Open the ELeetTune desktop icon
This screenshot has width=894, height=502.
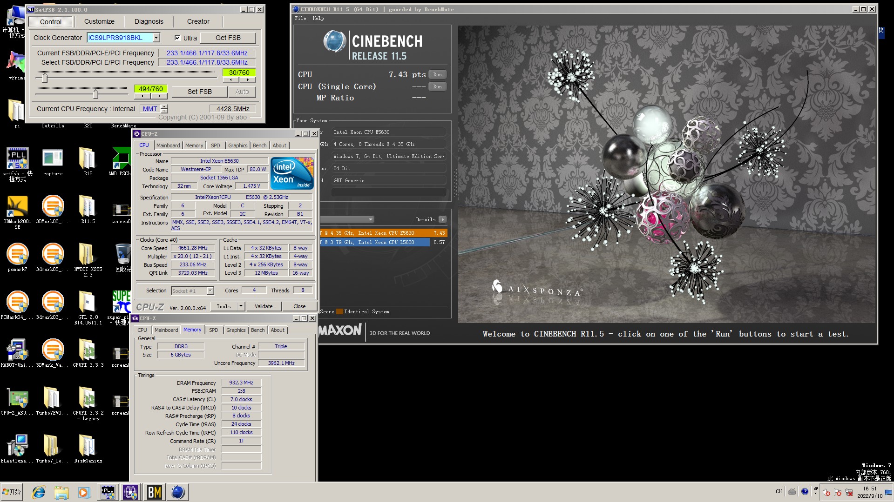(x=17, y=449)
